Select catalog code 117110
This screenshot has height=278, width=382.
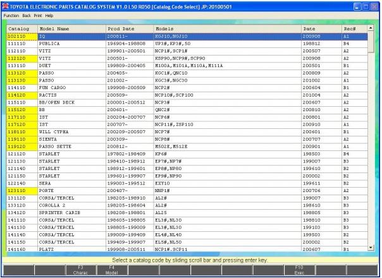22,117
